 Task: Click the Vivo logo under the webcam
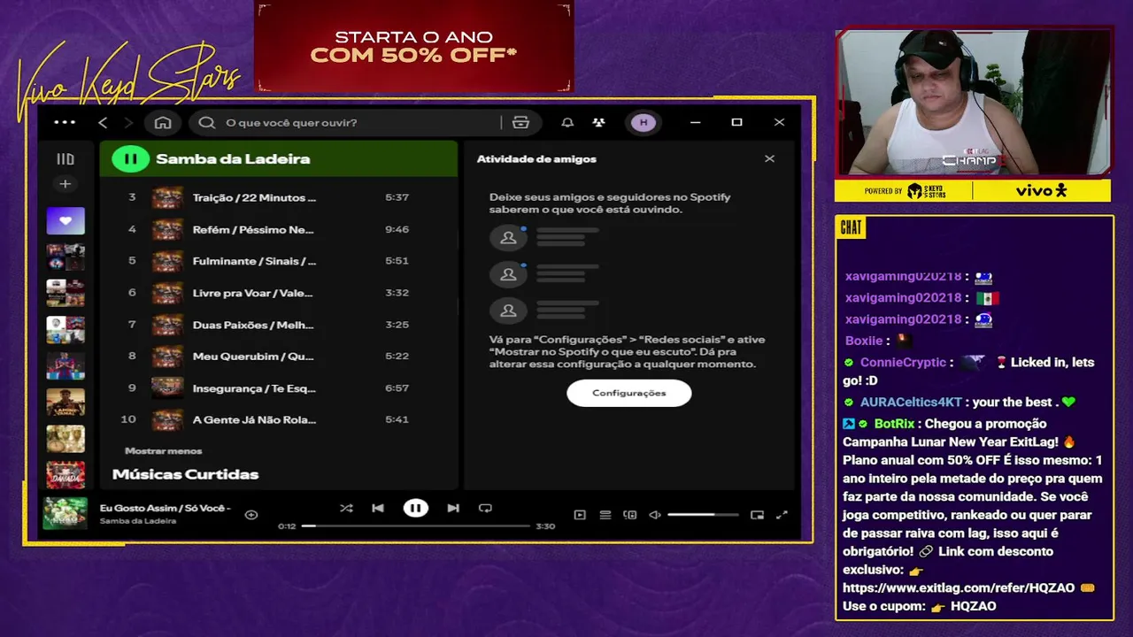tap(1041, 190)
